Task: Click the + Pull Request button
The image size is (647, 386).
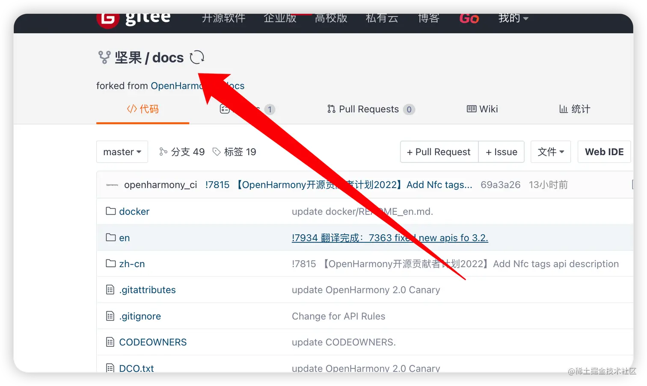Action: [439, 152]
